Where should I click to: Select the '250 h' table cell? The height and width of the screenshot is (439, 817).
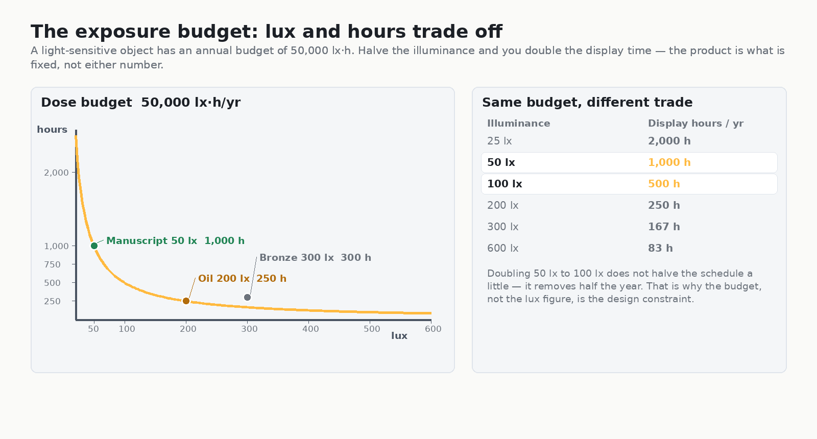664,206
